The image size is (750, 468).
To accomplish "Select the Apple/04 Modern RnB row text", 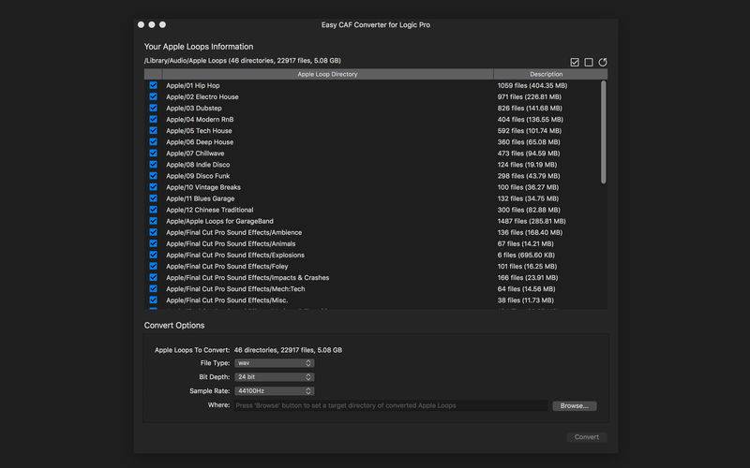I will point(200,120).
